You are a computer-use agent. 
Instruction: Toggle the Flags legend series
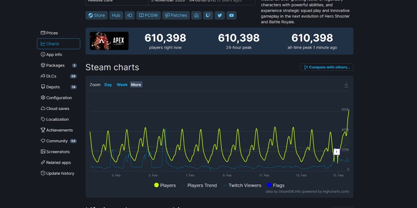(x=275, y=186)
